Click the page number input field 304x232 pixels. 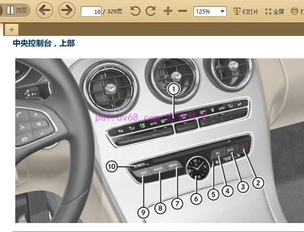coord(91,12)
